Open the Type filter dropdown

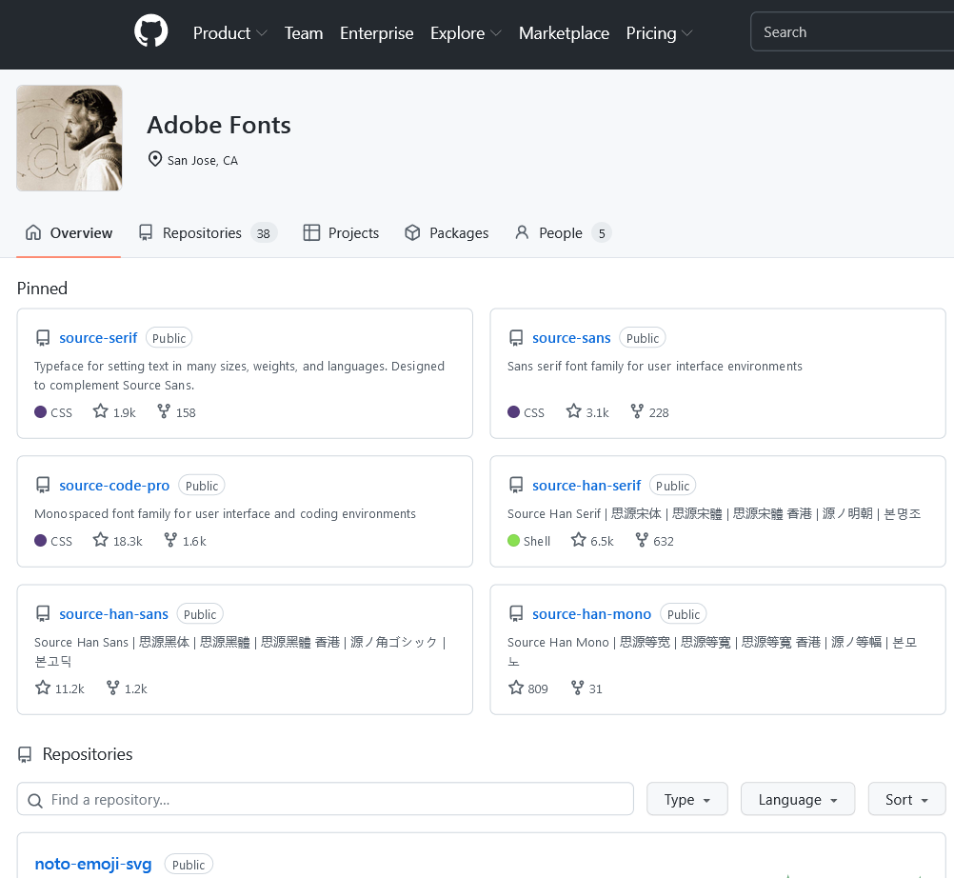coord(686,800)
